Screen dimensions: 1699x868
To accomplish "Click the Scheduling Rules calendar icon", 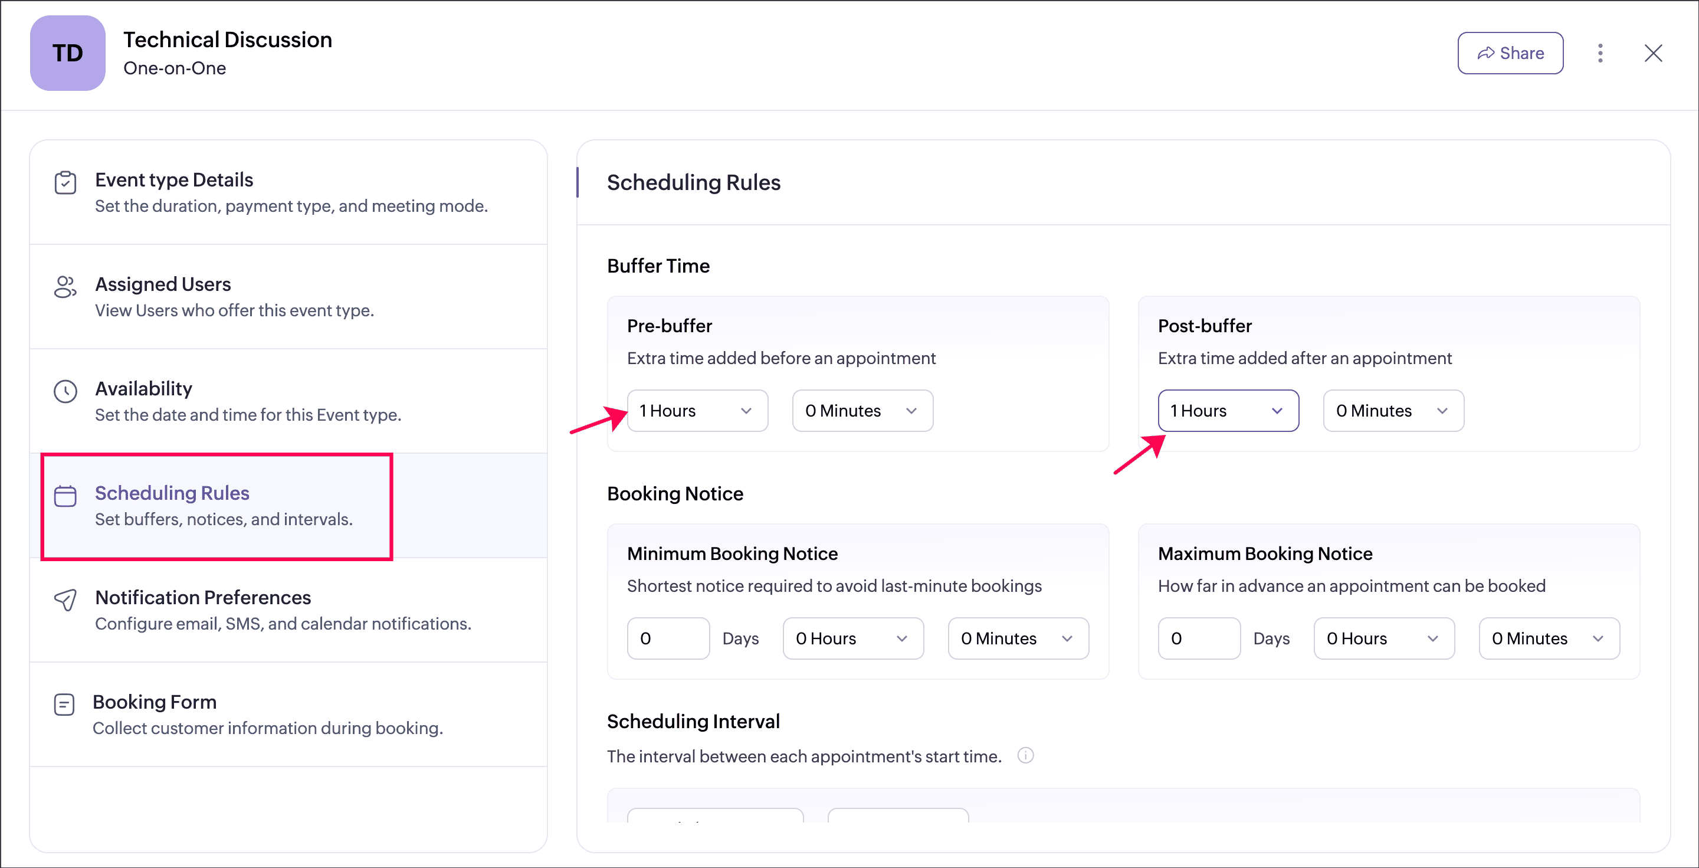I will point(65,496).
